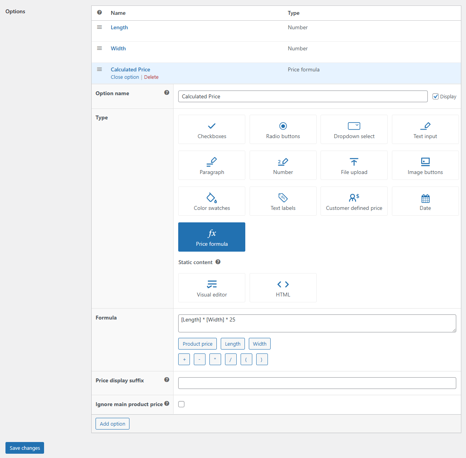Insert Product price into formula
Screen dimensions: 466x458
(x=197, y=344)
